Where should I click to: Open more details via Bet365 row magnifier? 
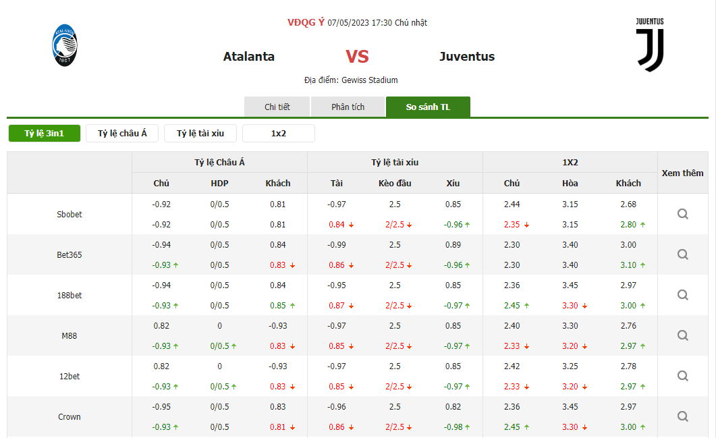[683, 254]
